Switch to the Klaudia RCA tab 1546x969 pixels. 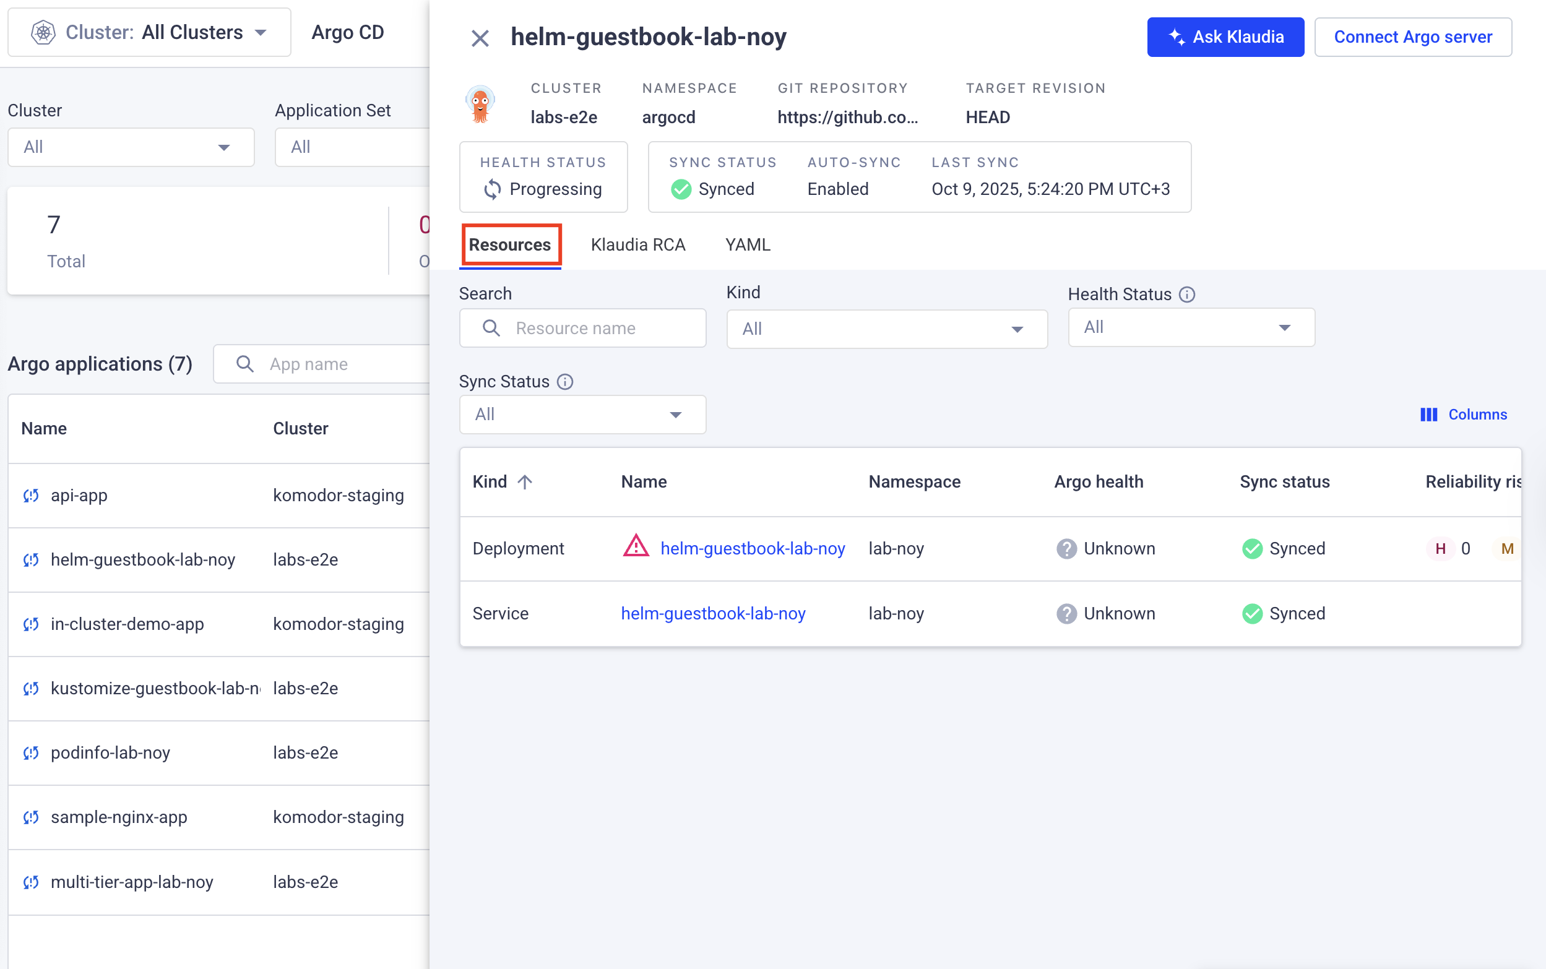[x=637, y=245]
